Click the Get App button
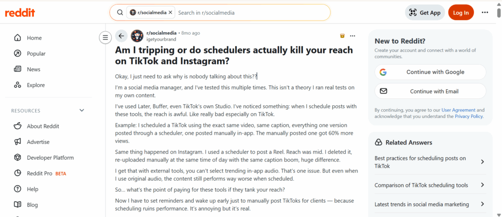Viewport: 502px width, 217px height. 425,13
